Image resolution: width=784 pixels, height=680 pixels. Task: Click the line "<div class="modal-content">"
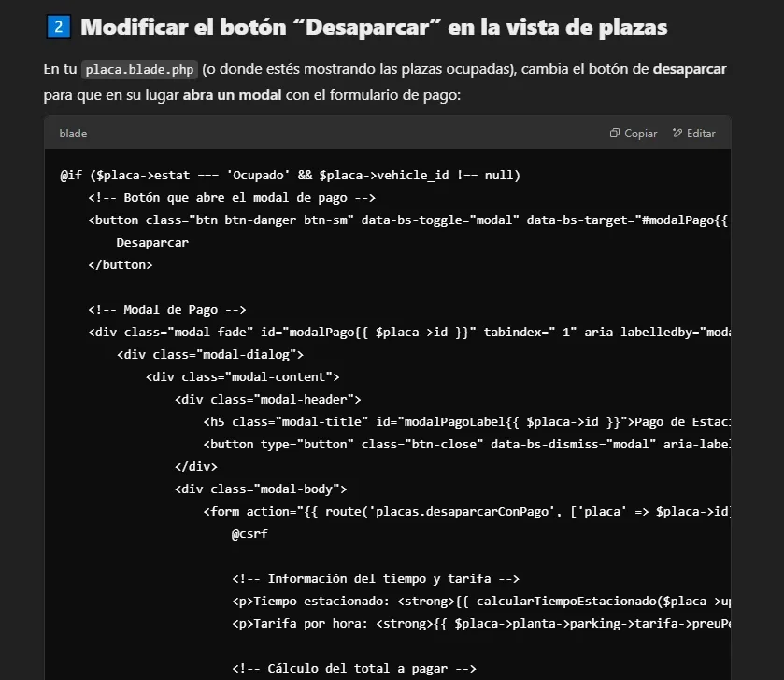[x=243, y=377]
